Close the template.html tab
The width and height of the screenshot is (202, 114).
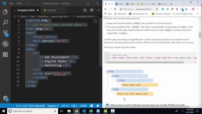click(x=38, y=10)
